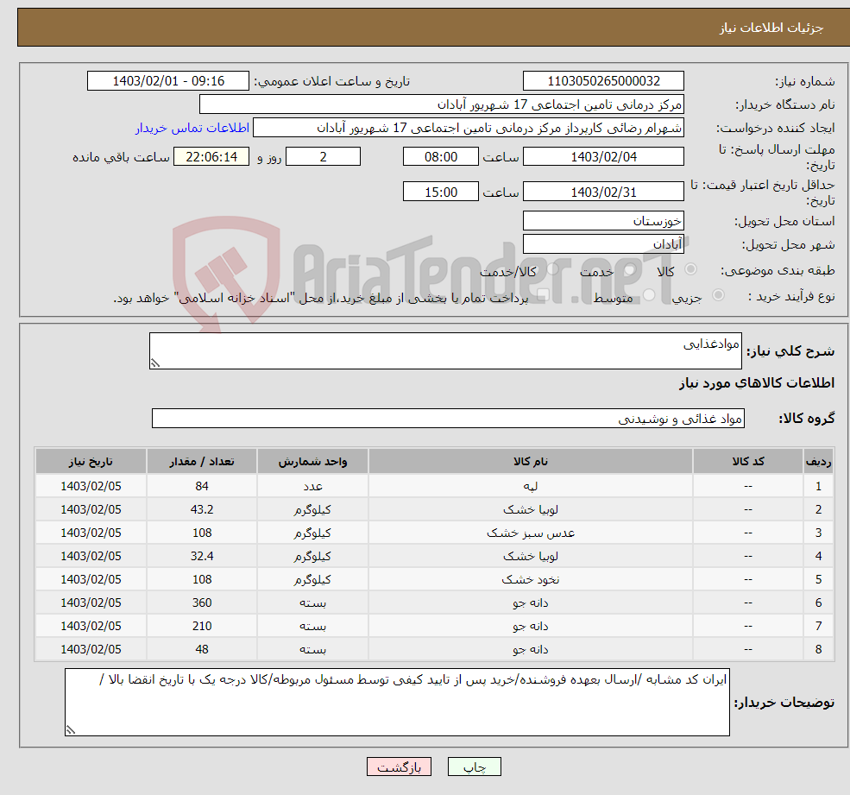Click the نام کالا column header
The width and height of the screenshot is (850, 795).
tap(530, 461)
